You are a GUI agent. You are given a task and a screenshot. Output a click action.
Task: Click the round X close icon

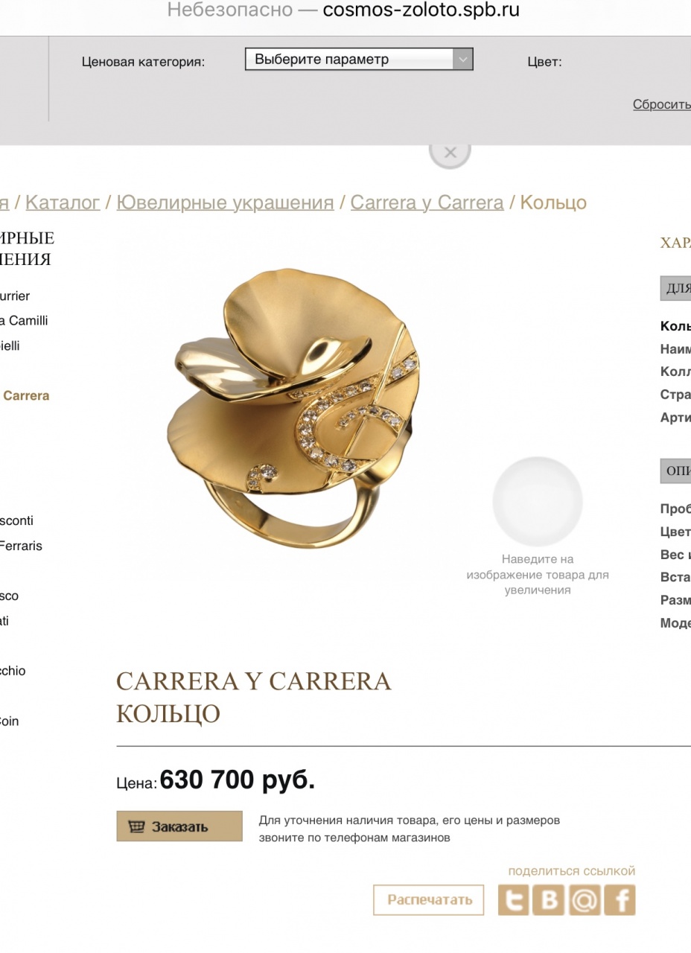pos(450,153)
